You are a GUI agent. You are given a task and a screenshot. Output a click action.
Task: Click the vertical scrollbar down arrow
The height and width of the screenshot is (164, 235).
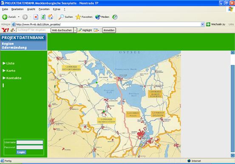click(x=232, y=155)
